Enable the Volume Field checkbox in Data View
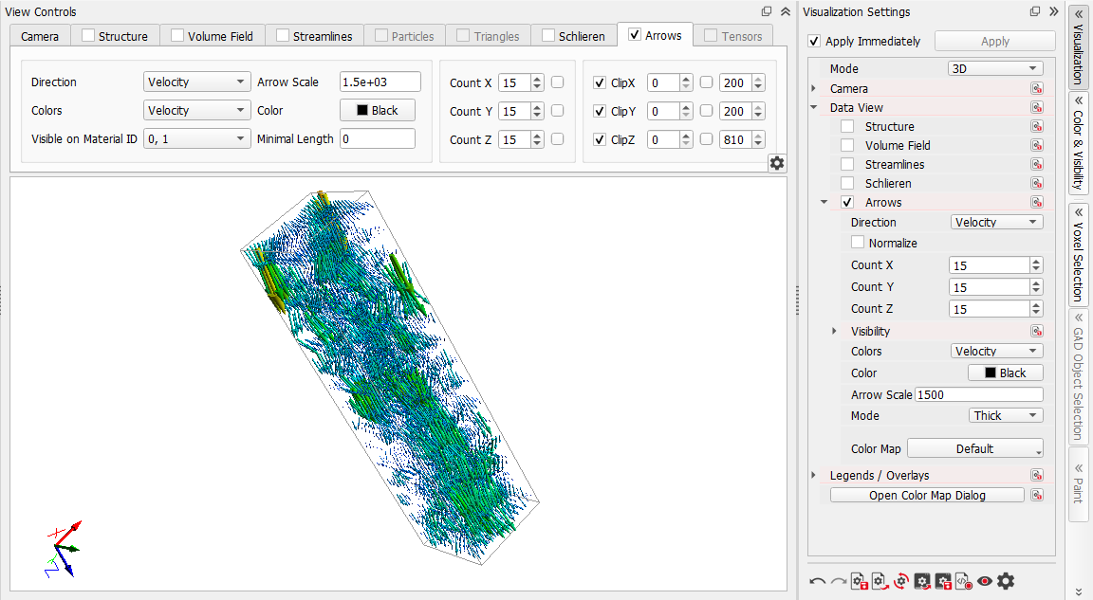 (847, 145)
